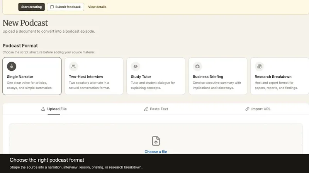Open the Choose a file link
This screenshot has height=173, width=309.
[x=156, y=151]
